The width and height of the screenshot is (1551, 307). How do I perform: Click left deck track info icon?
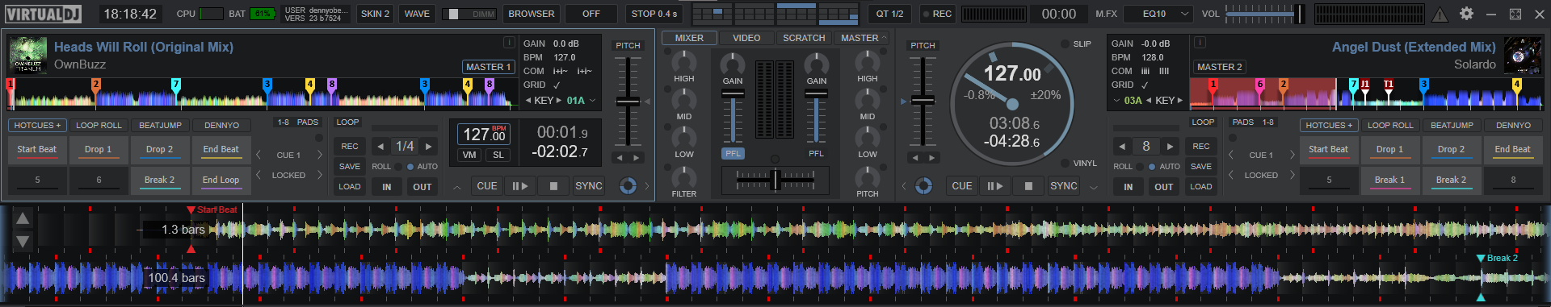tap(509, 43)
